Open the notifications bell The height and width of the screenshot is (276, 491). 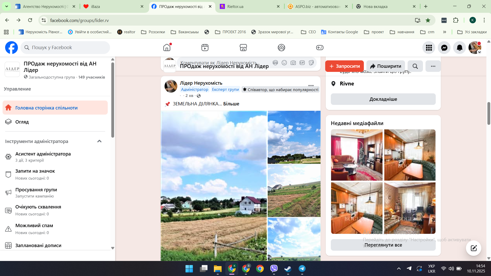460,48
